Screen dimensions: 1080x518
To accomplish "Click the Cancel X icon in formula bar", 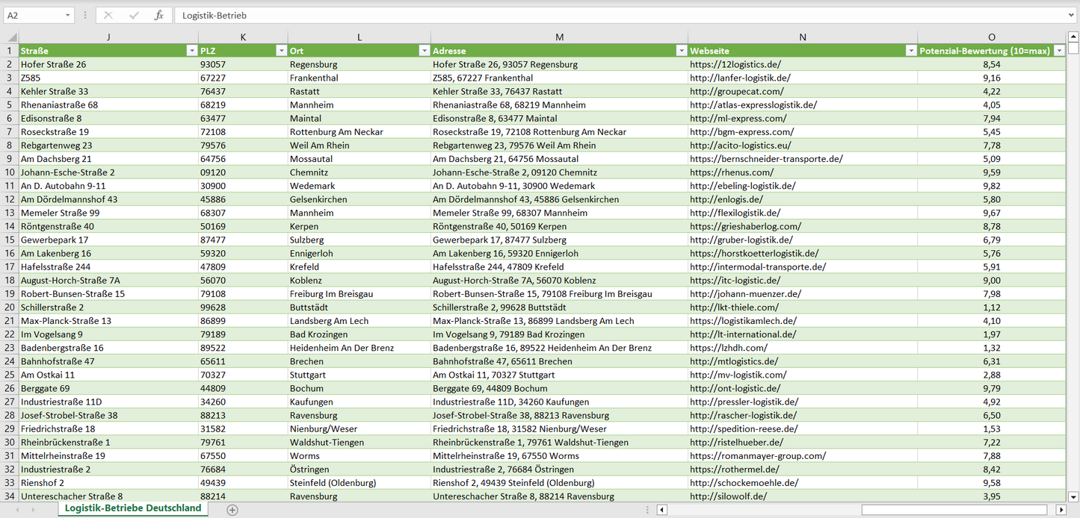I will click(x=108, y=15).
